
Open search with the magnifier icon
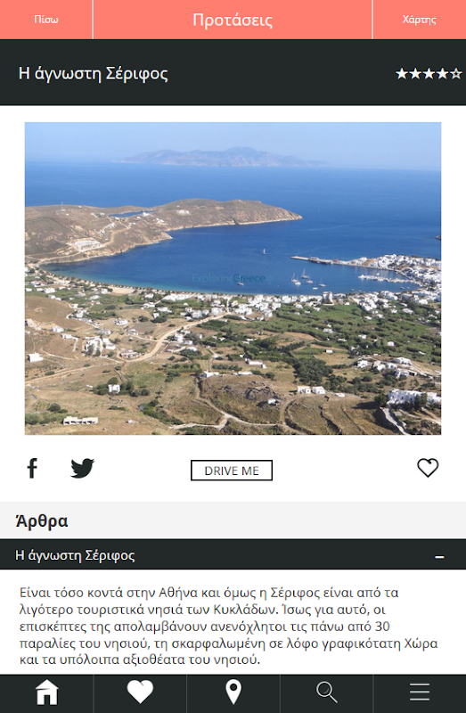pyautogui.click(x=326, y=693)
